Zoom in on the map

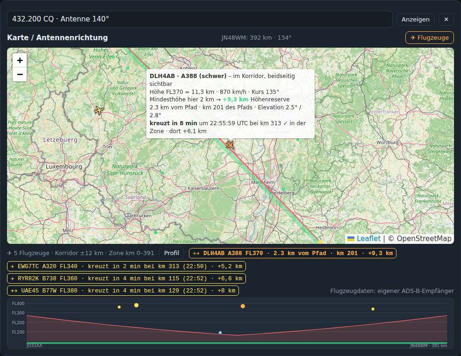pyautogui.click(x=20, y=61)
